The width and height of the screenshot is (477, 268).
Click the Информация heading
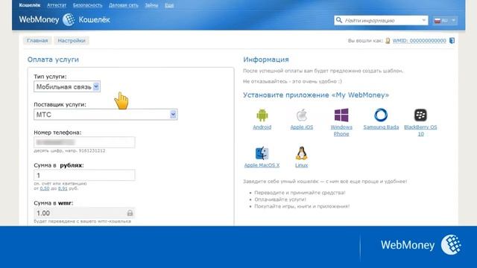pyautogui.click(x=266, y=60)
